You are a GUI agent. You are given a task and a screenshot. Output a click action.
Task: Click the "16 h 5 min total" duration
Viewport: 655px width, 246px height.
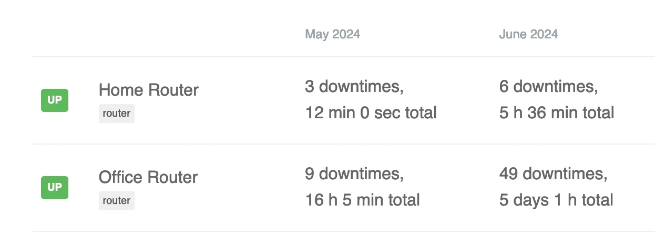coord(362,200)
